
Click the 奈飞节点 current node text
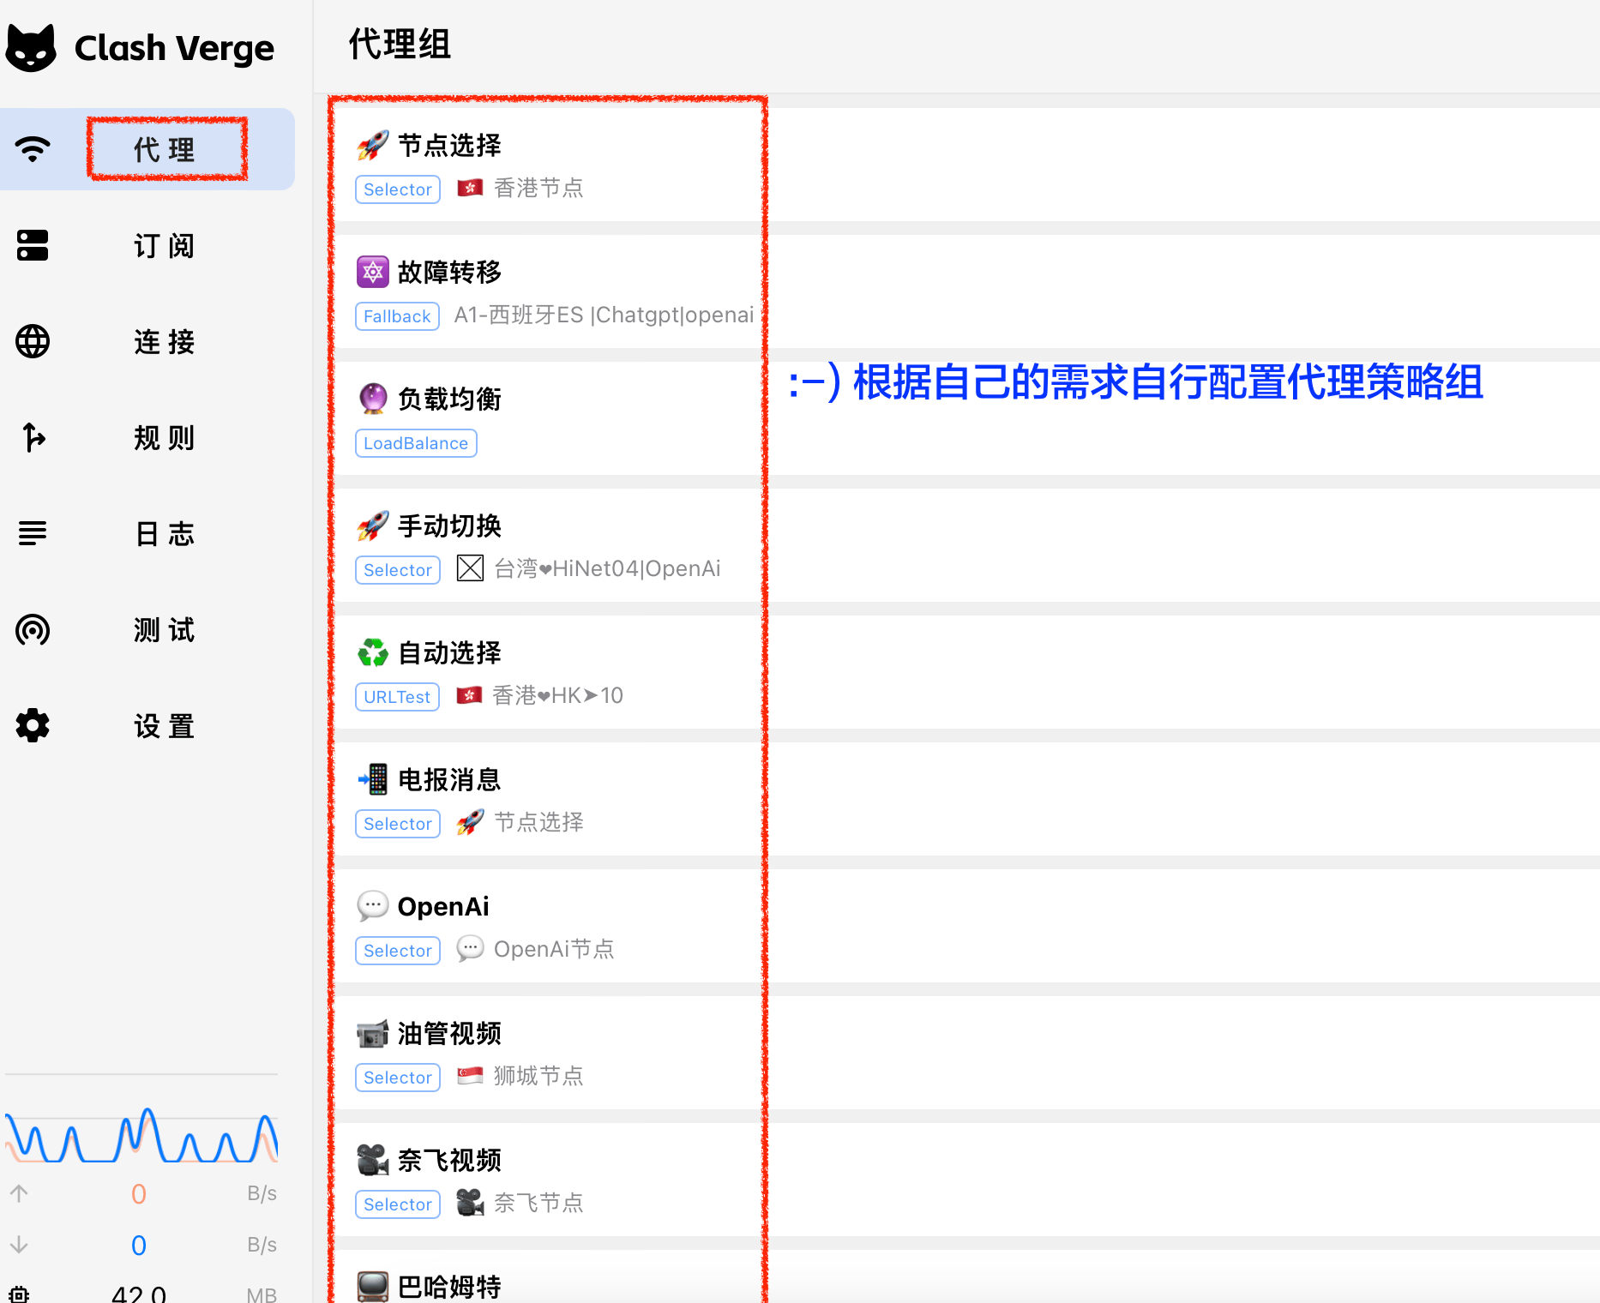click(538, 1203)
